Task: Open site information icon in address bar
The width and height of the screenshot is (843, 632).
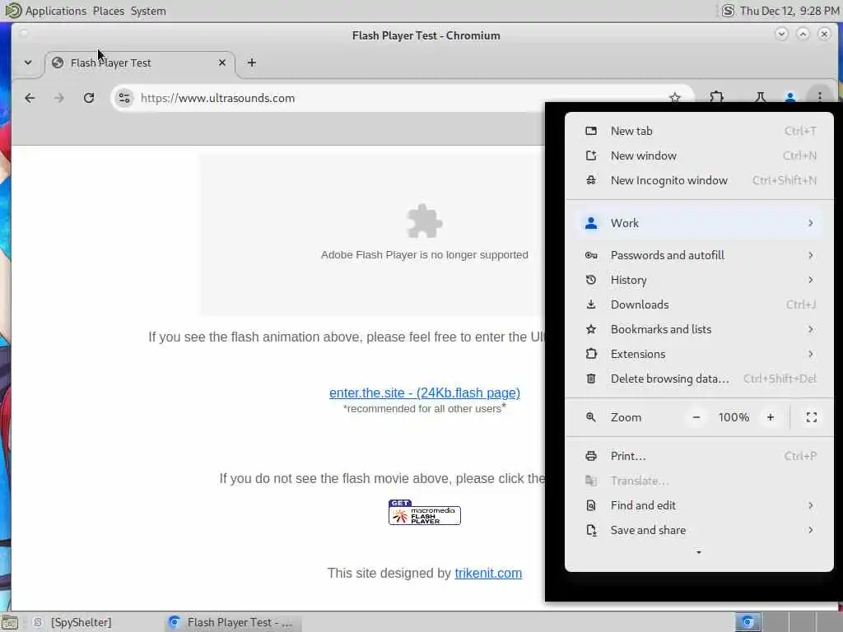Action: (x=124, y=98)
